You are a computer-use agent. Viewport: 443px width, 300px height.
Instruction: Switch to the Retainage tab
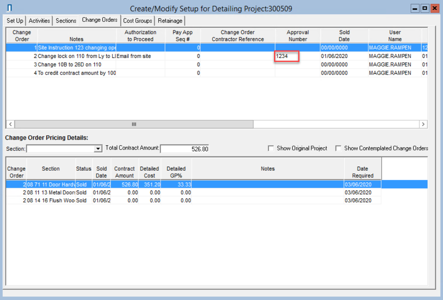coord(170,21)
